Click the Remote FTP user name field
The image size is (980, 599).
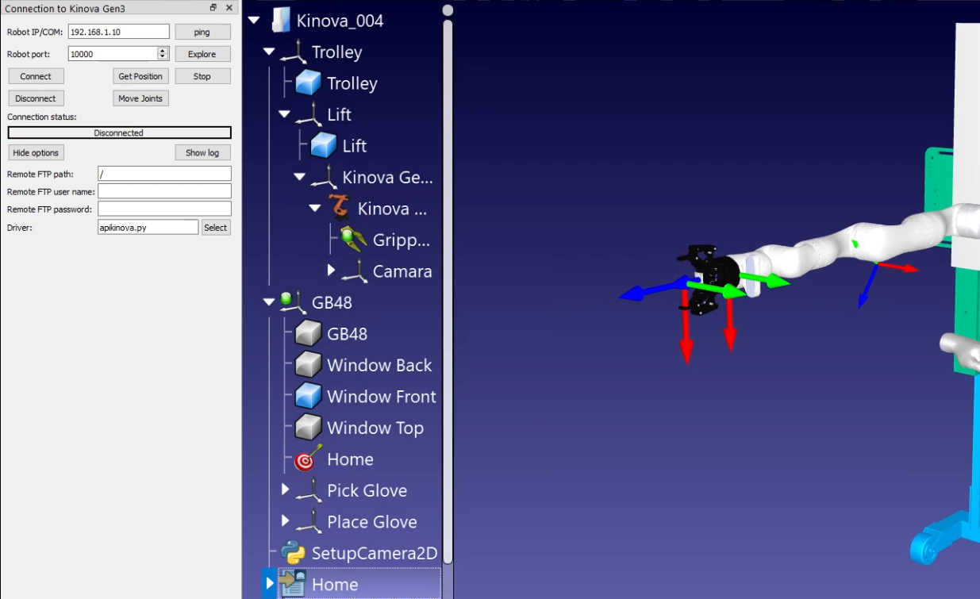pyautogui.click(x=164, y=191)
